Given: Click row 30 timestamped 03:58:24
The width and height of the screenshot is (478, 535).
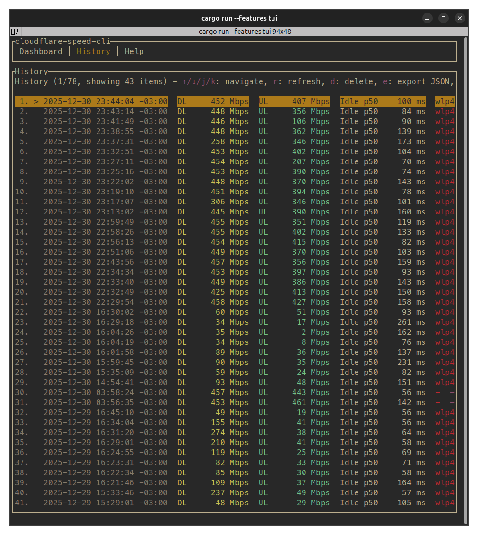Looking at the screenshot, I should (105, 392).
